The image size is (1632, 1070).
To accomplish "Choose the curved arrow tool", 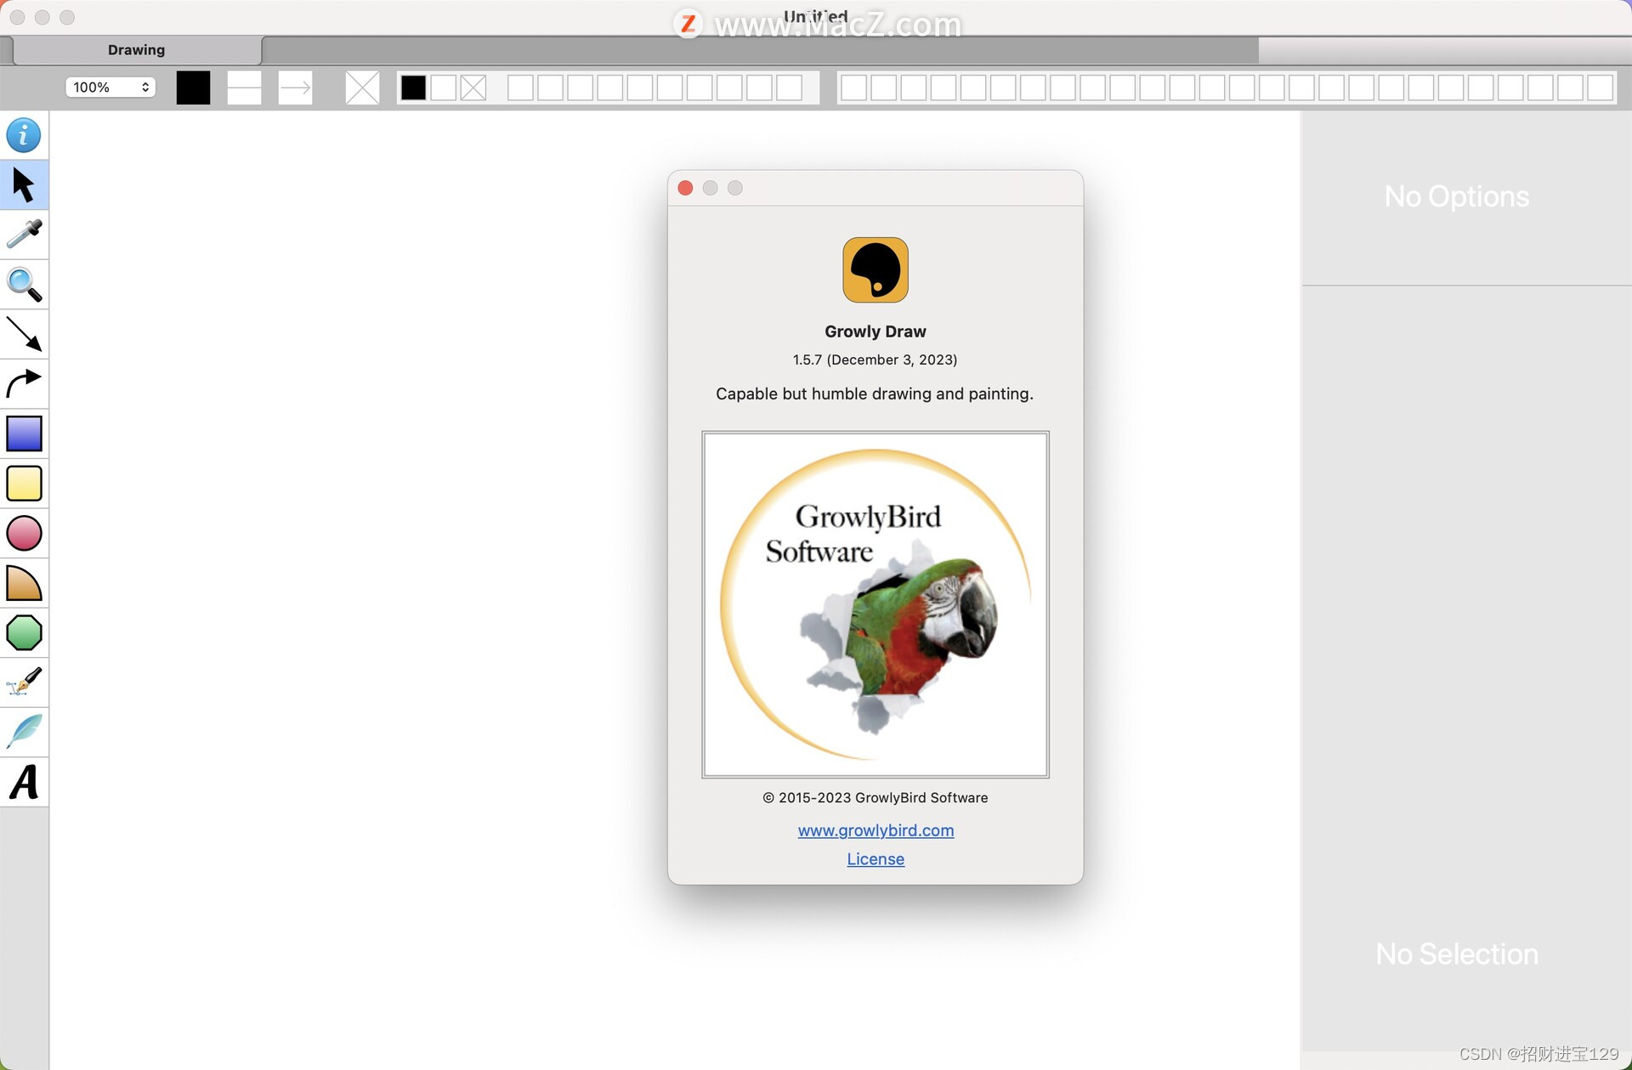I will coord(24,384).
